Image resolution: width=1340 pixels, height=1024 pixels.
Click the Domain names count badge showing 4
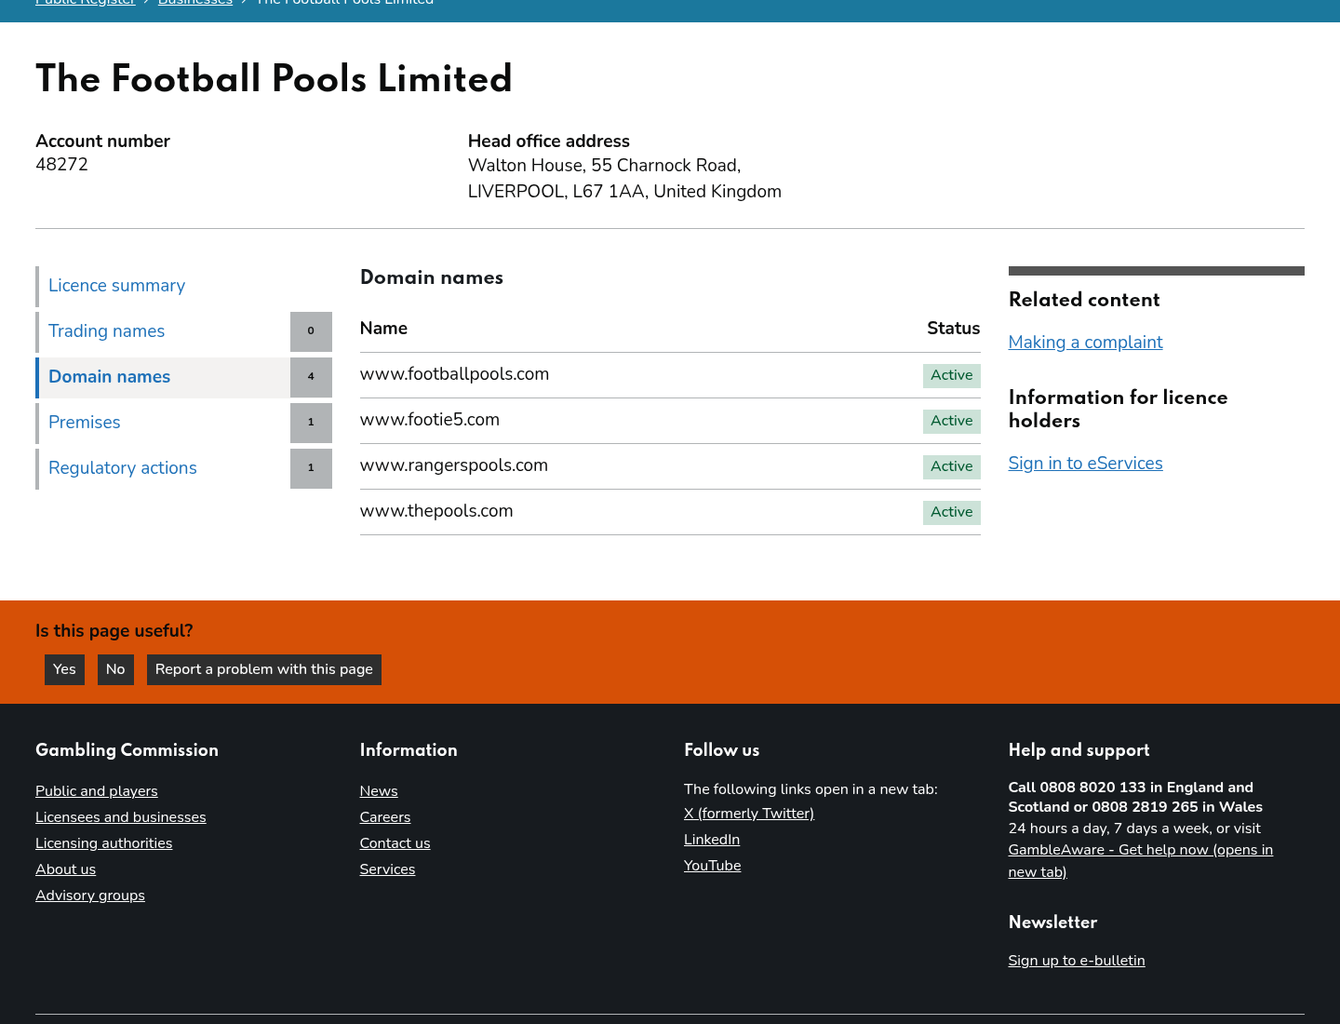[x=311, y=377]
